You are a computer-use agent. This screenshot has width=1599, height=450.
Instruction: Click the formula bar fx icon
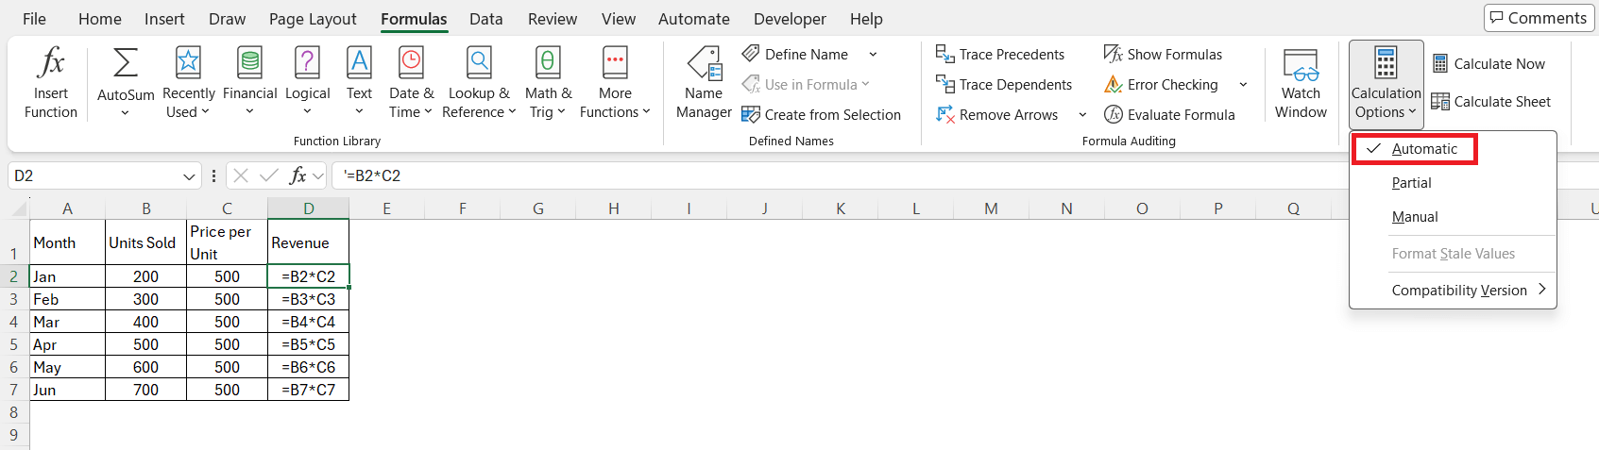tap(298, 175)
